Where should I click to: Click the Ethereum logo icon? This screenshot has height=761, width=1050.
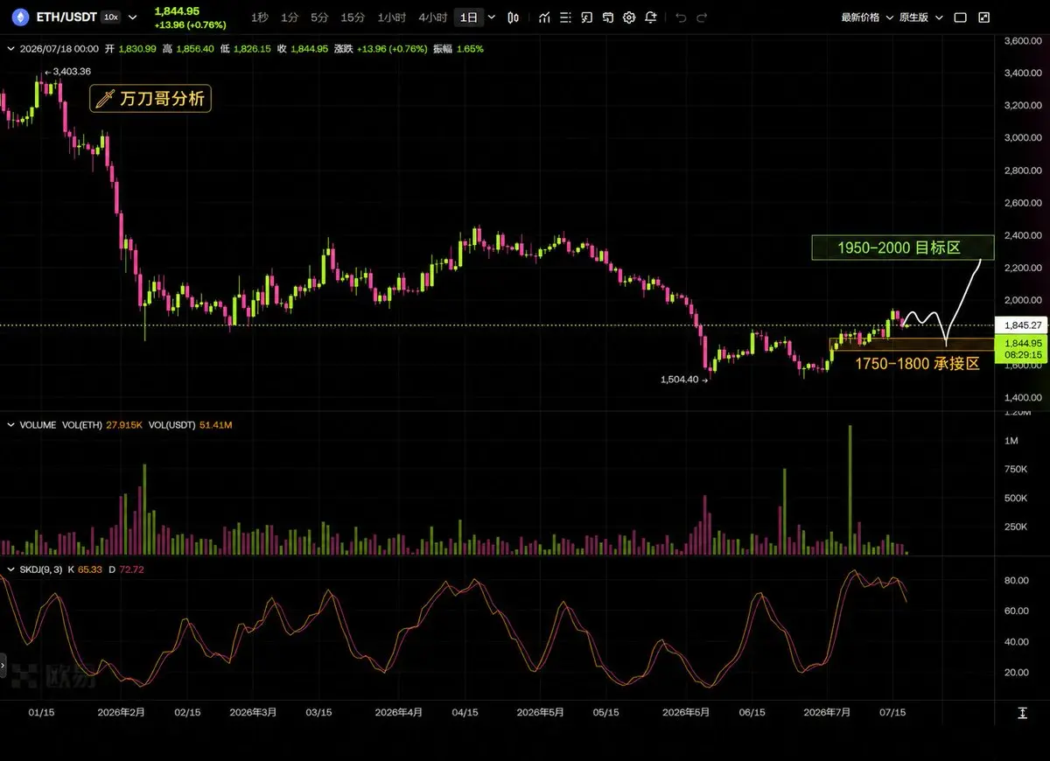click(19, 17)
